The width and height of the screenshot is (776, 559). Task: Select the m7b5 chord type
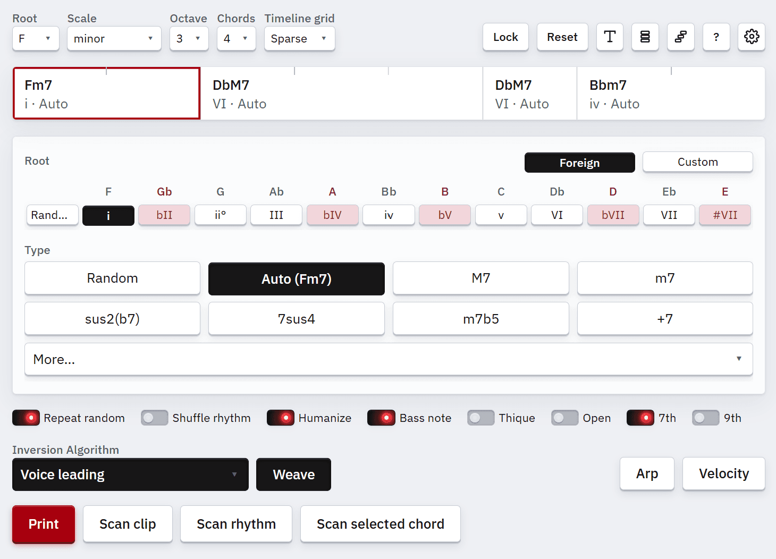(481, 319)
